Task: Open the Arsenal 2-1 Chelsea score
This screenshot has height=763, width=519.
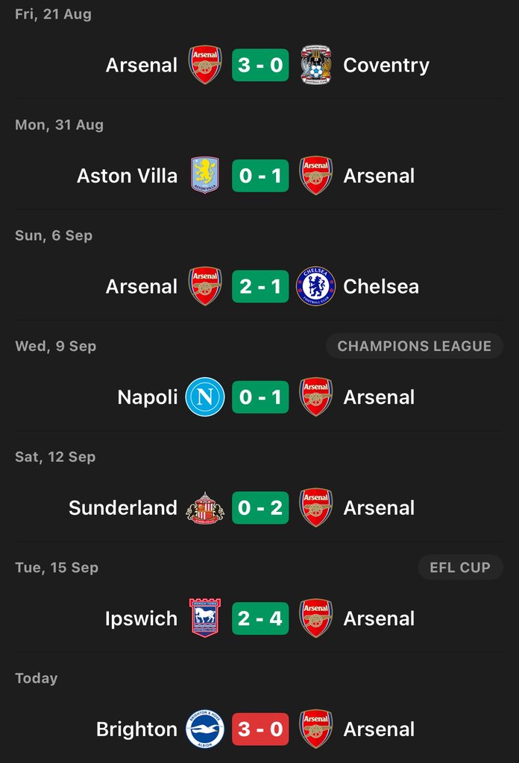Action: (260, 286)
